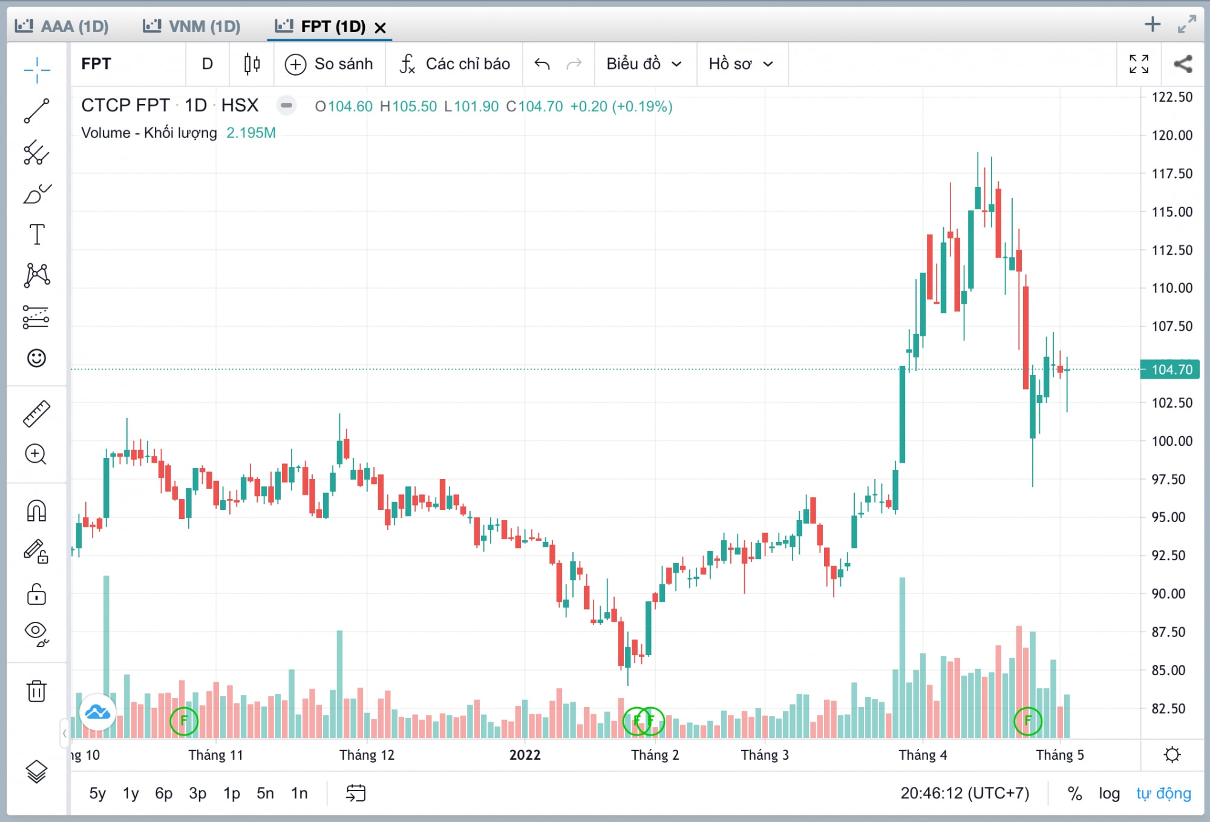Click the time zone 20:46:12 (UTC+7)

point(964,793)
